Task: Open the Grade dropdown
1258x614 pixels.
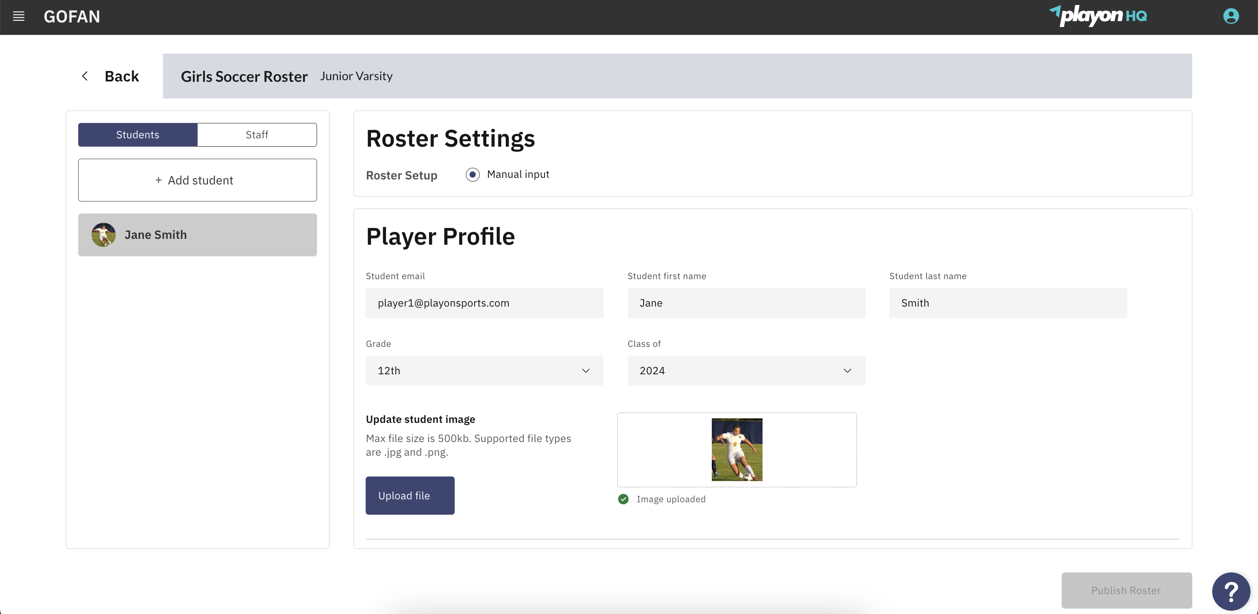Action: pyautogui.click(x=484, y=371)
